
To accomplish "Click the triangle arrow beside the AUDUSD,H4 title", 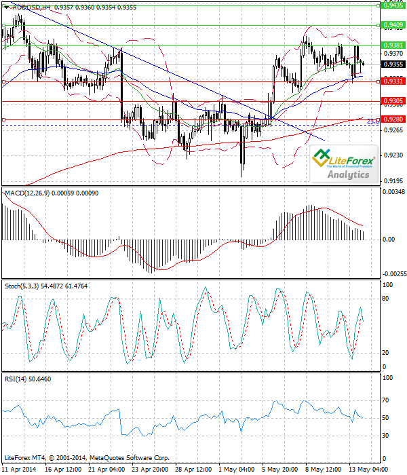I will tap(6, 6).
